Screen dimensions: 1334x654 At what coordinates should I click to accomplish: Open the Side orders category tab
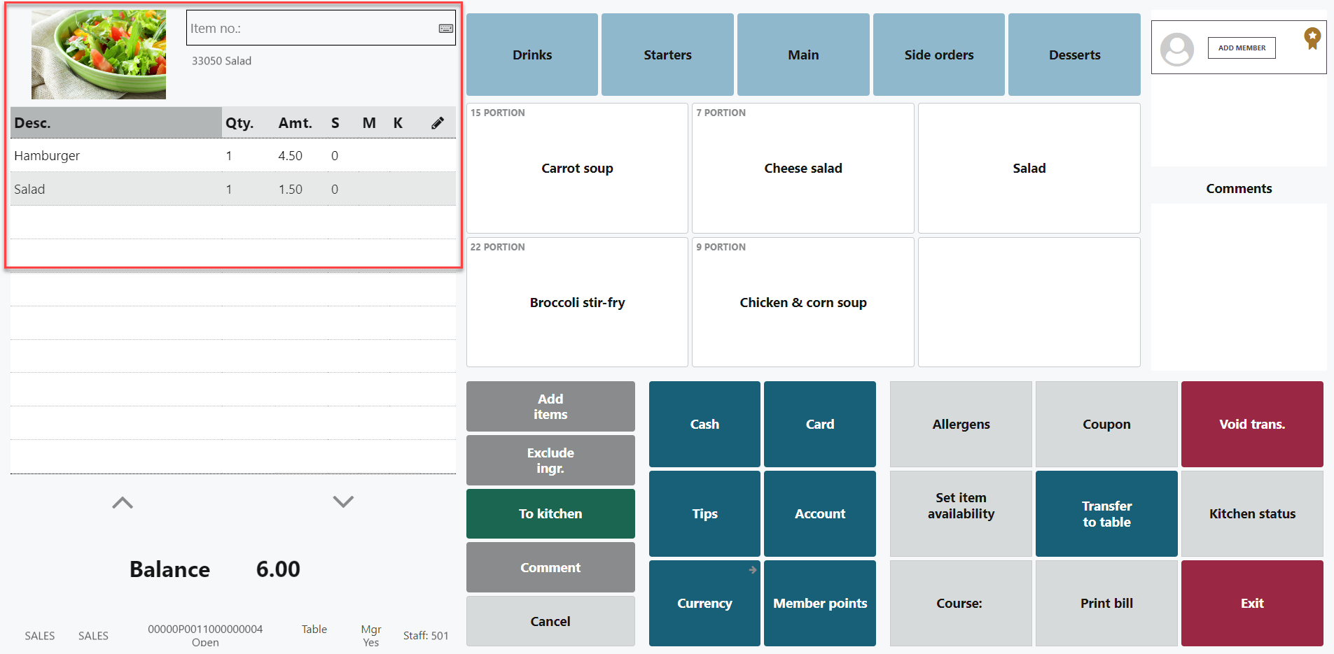(x=939, y=55)
